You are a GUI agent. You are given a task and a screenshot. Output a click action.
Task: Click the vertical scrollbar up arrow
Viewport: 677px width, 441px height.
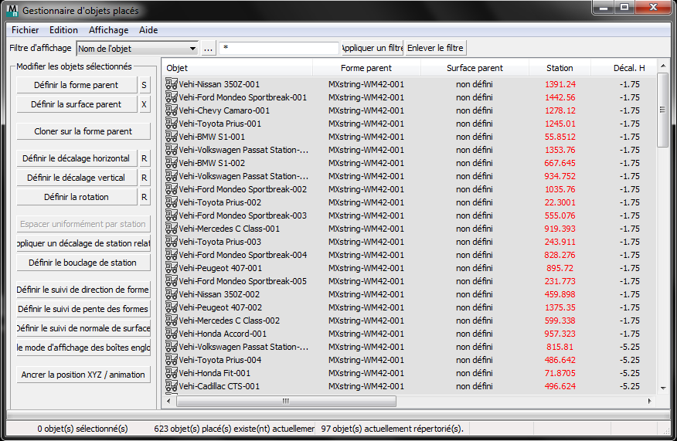[x=663, y=66]
